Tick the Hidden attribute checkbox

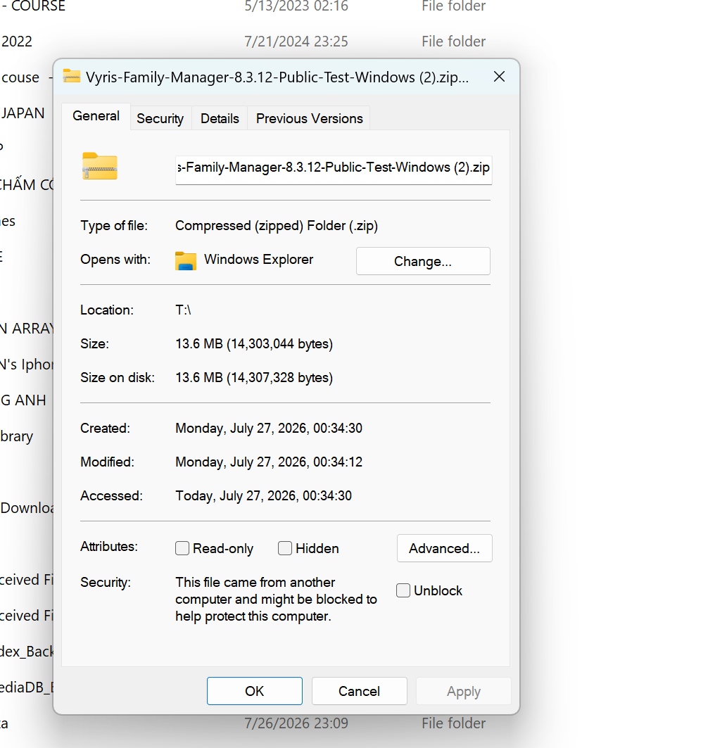285,548
